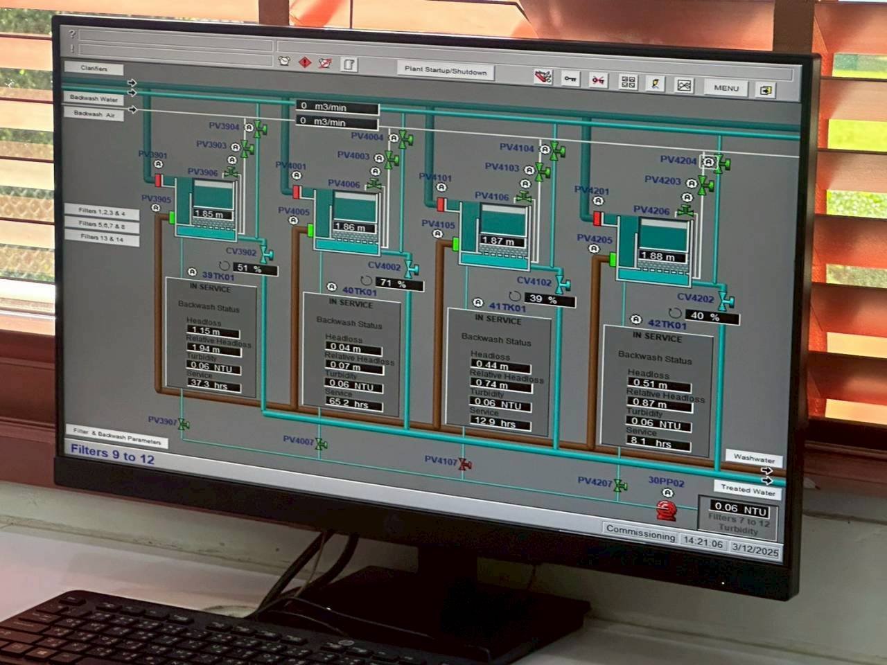This screenshot has width=887, height=665.
Task: Navigate to Filters 13 & 14 page
Action: pos(102,238)
